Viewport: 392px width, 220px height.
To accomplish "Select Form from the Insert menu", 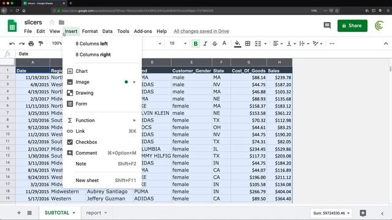I will pos(102,104).
